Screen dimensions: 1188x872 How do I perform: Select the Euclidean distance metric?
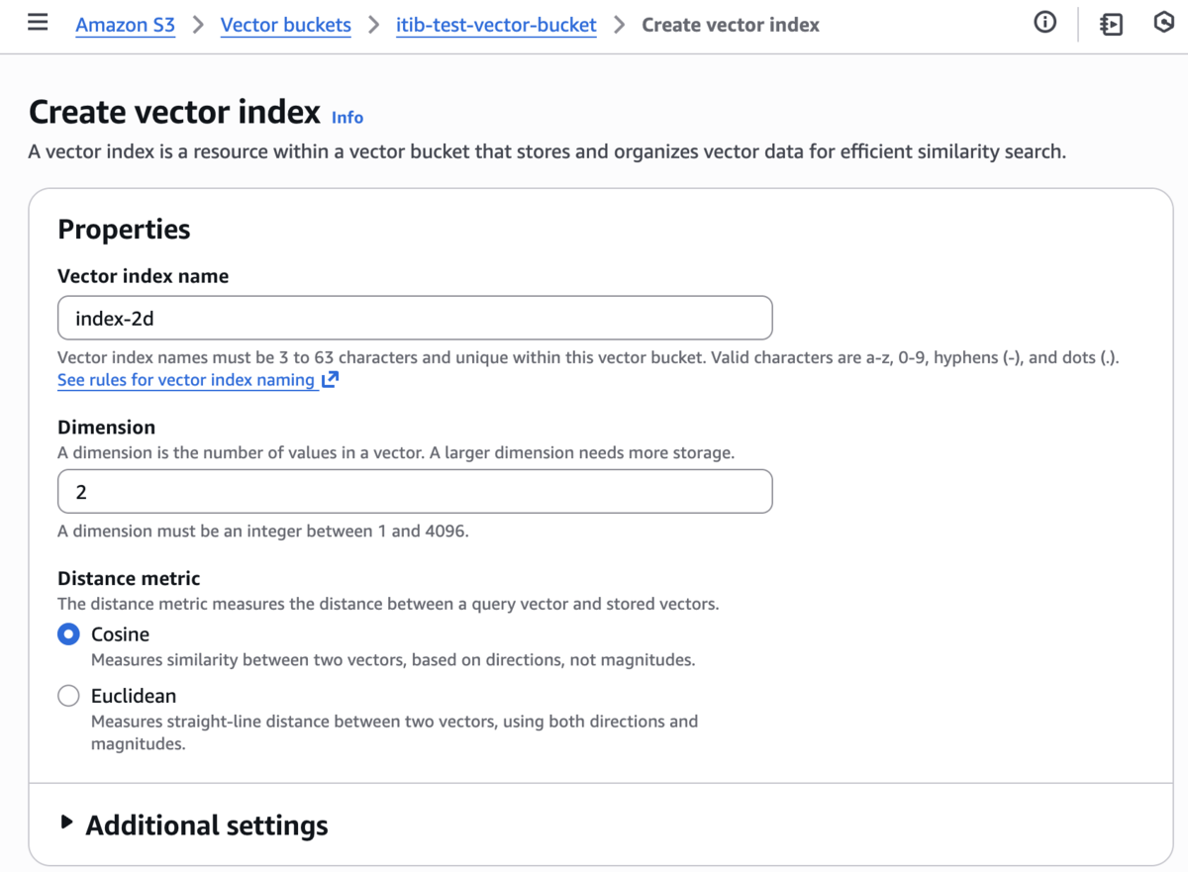point(68,696)
